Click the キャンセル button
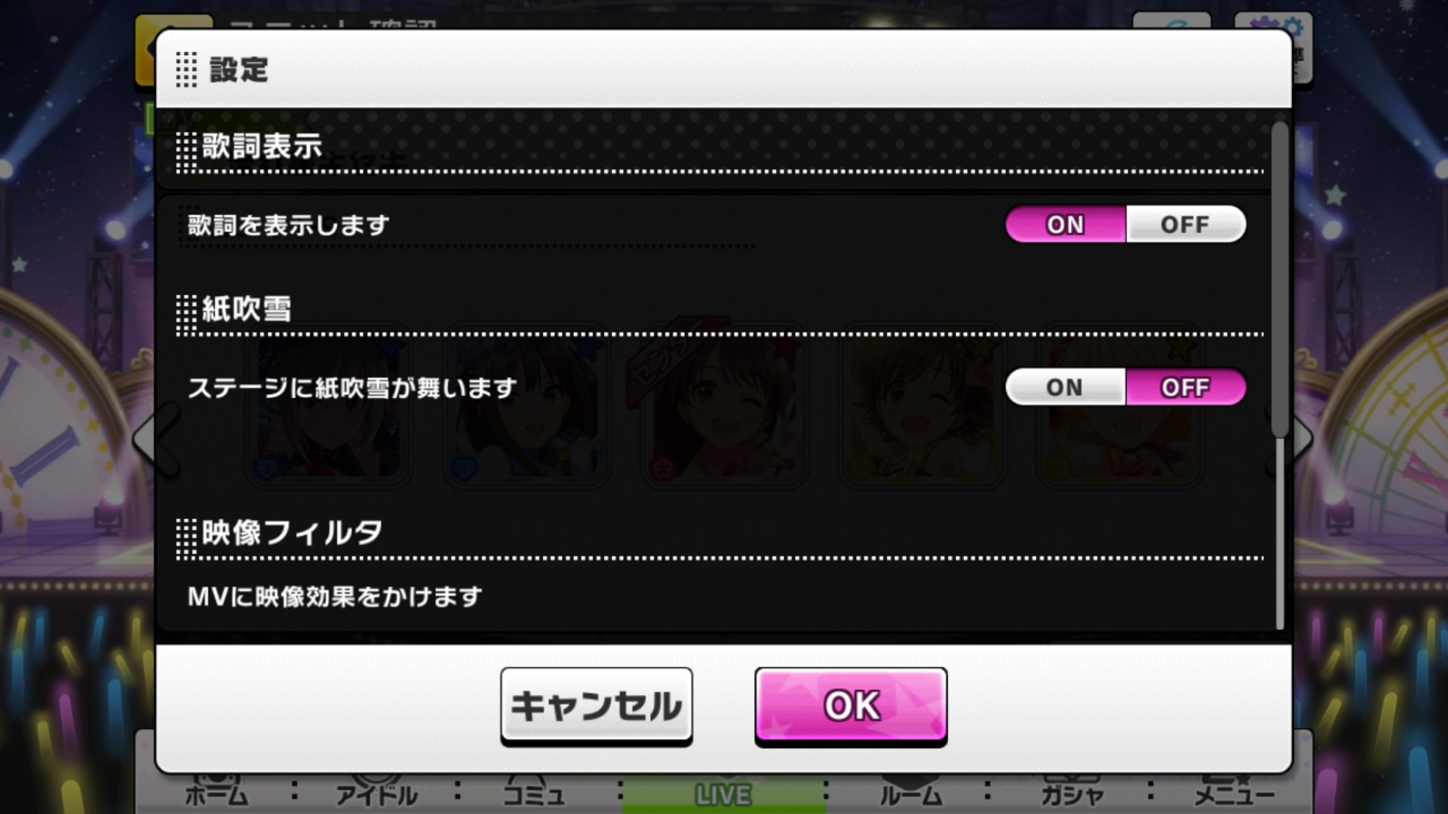Image resolution: width=1448 pixels, height=814 pixels. 597,706
